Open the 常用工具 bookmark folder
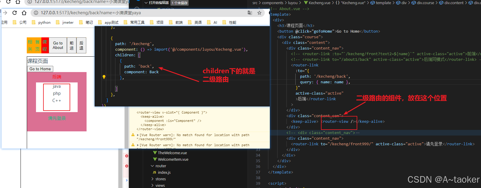 pos(134,22)
